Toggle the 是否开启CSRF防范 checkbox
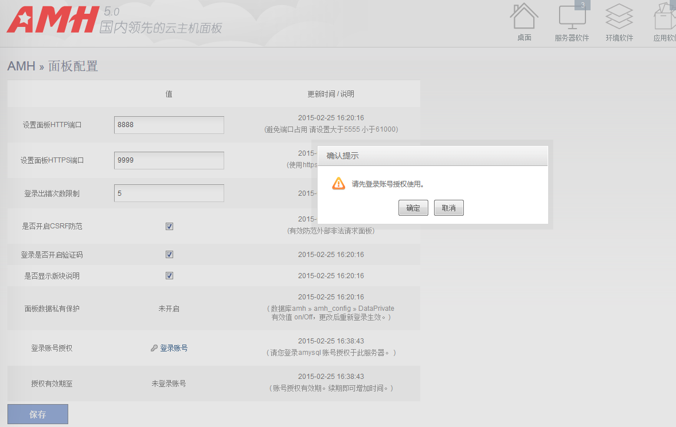The height and width of the screenshot is (427, 676). click(x=169, y=226)
